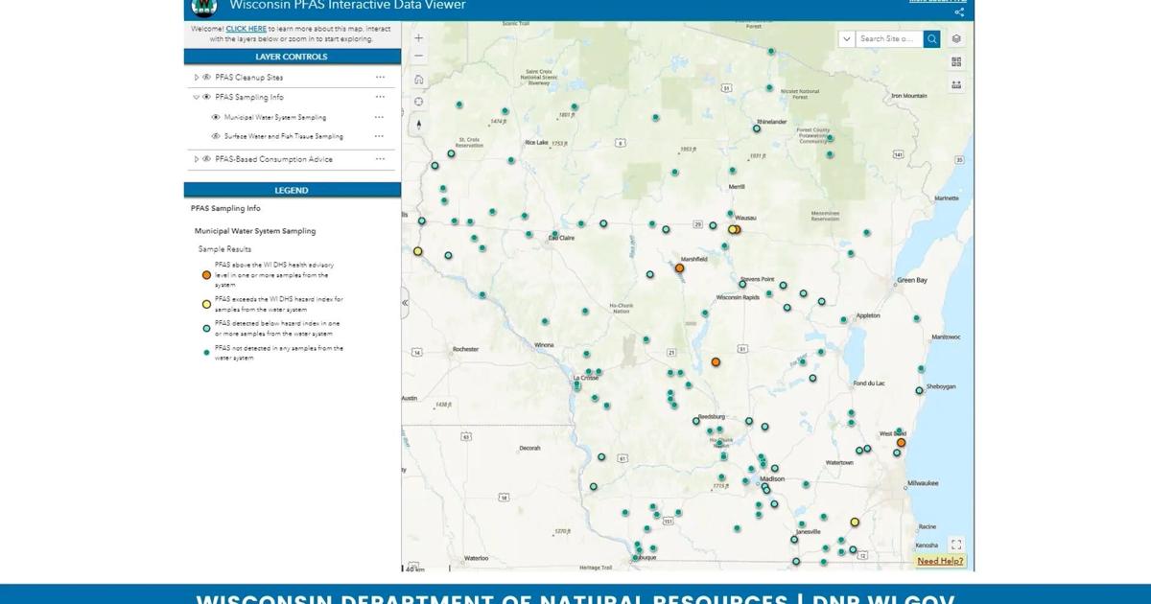Click the find my location button
Viewport: 1151px width, 604px height.
pyautogui.click(x=419, y=101)
